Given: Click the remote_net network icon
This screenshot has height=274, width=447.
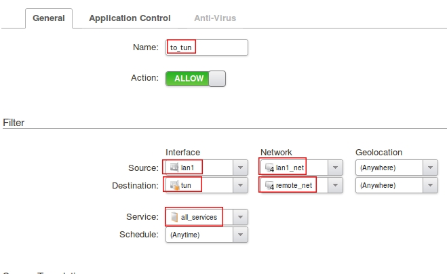Looking at the screenshot, I should (269, 185).
